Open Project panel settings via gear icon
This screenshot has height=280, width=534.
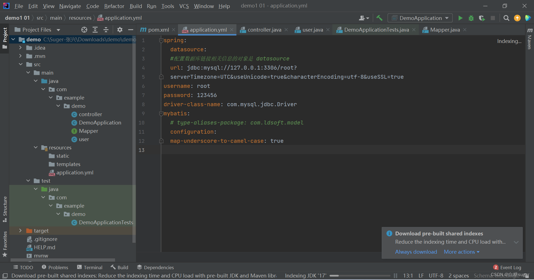(x=120, y=30)
